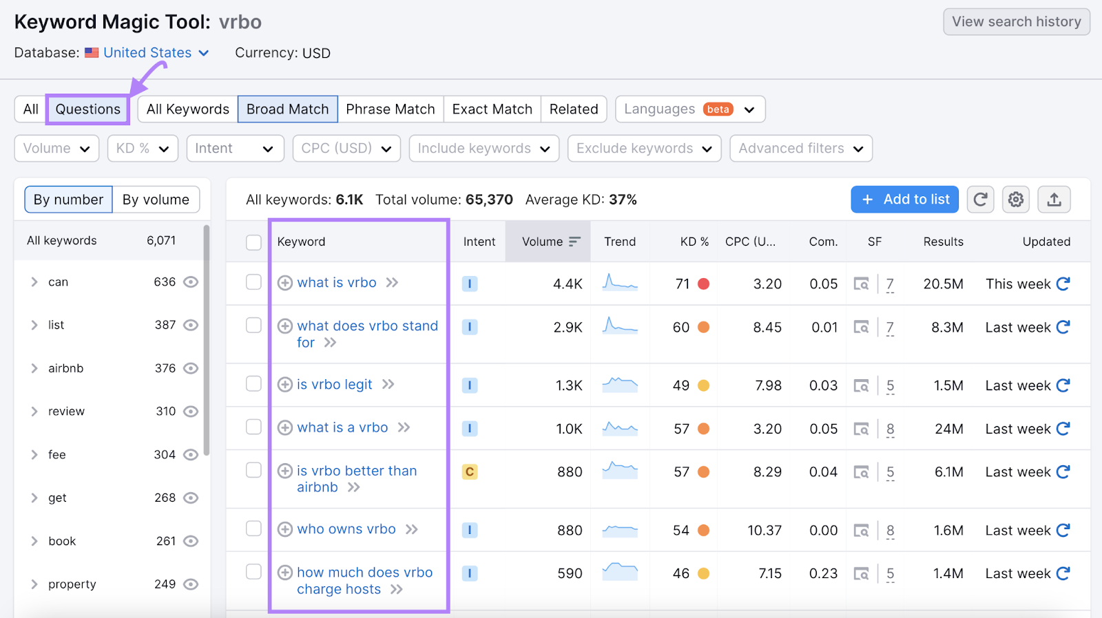Select the Phrase Match tab
Image resolution: width=1102 pixels, height=618 pixels.
[x=391, y=109]
